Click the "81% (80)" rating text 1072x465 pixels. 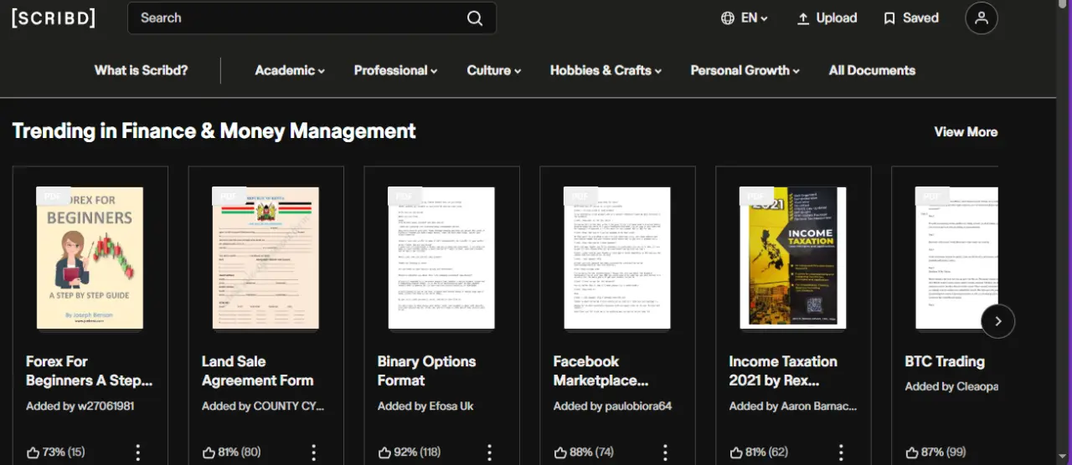(240, 452)
